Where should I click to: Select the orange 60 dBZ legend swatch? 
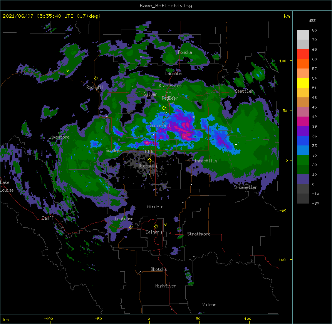tap(303, 63)
